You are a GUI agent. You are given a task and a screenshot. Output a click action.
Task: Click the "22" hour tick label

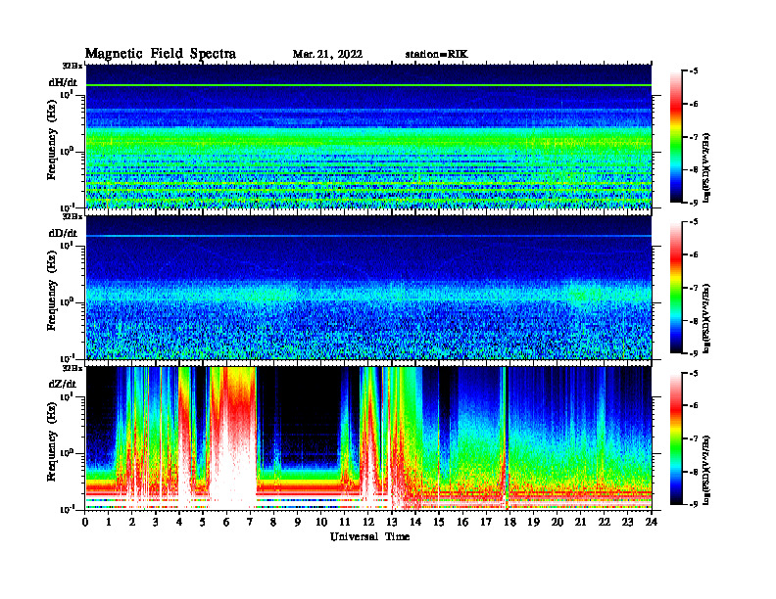[604, 522]
